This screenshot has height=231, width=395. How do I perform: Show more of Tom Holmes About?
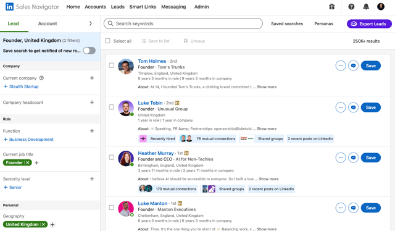pyautogui.click(x=267, y=86)
